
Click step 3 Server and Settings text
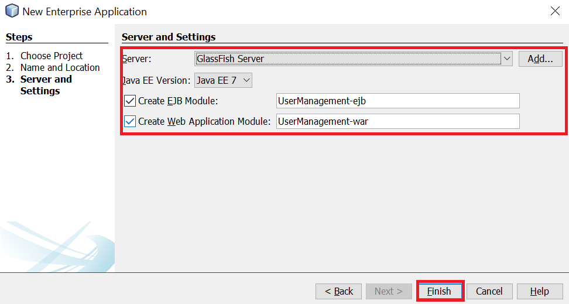pyautogui.click(x=46, y=85)
